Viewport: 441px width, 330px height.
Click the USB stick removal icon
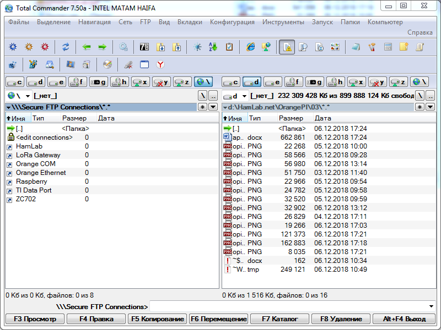pyautogui.click(x=128, y=65)
